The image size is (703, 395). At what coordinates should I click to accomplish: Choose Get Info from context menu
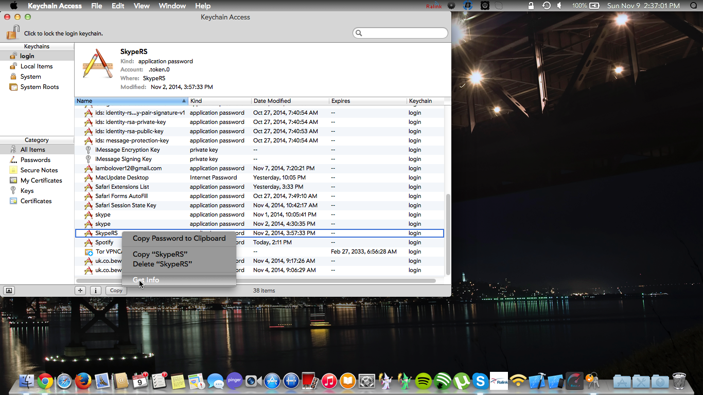click(x=179, y=280)
